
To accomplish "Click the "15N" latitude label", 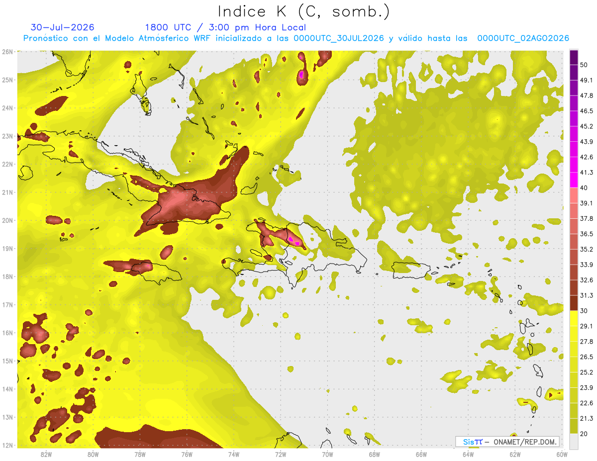I will tap(7, 361).
